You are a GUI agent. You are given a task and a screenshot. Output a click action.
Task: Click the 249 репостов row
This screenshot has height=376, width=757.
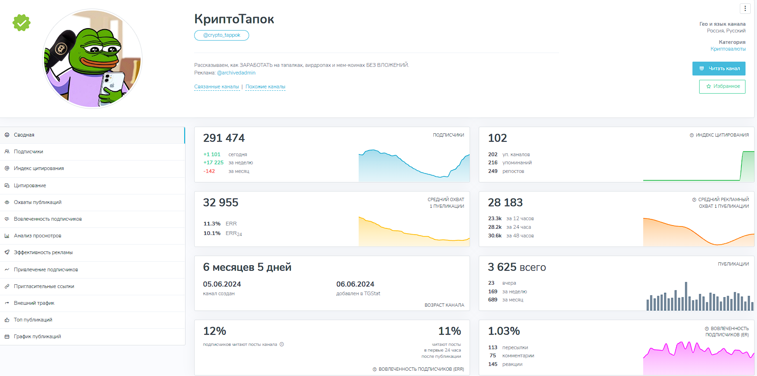pyautogui.click(x=506, y=172)
